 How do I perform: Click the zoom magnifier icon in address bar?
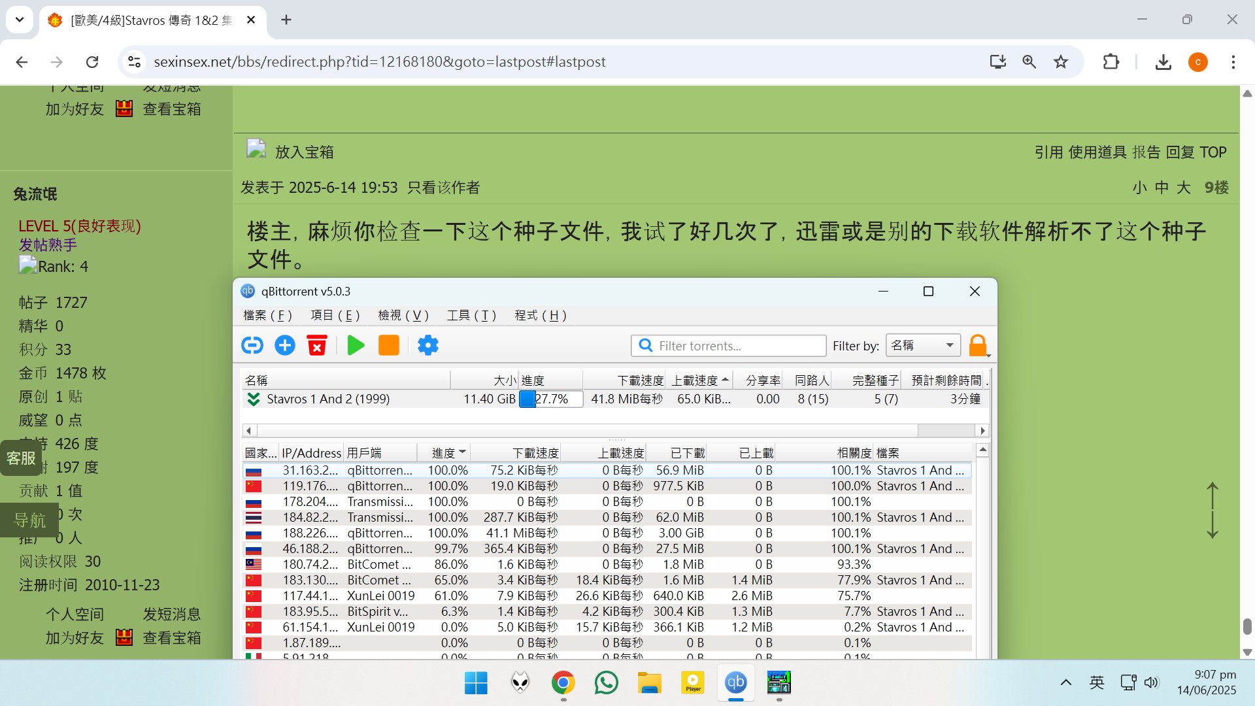pyautogui.click(x=1029, y=62)
